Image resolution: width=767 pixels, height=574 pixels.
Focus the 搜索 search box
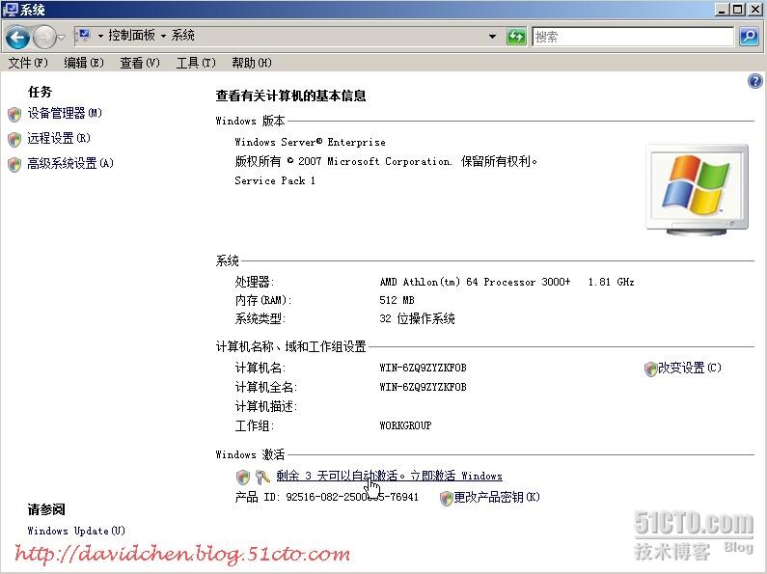pos(633,37)
